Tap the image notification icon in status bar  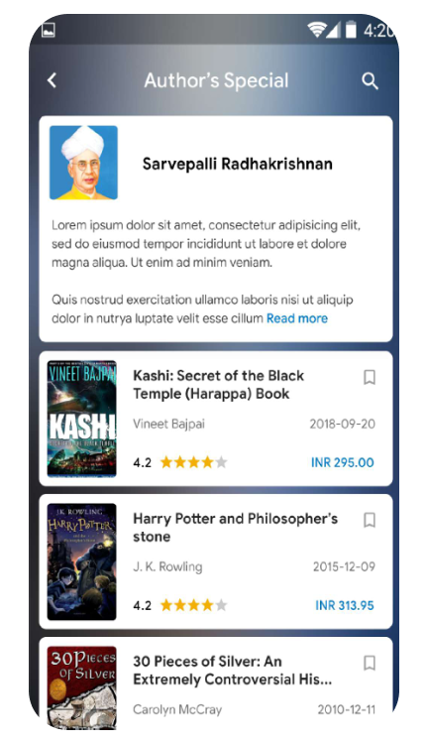coord(49,30)
